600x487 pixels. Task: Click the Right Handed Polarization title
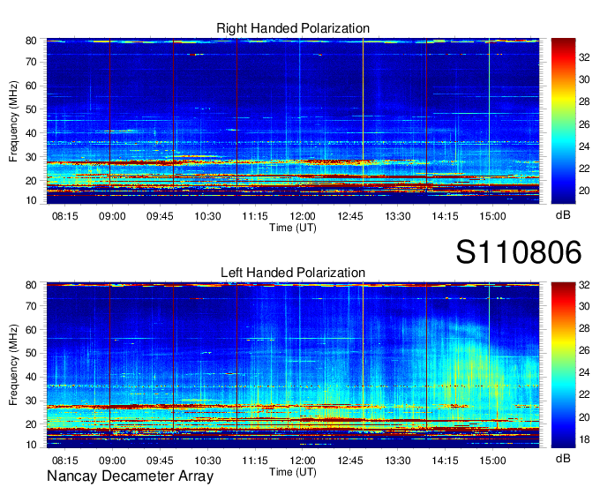click(293, 28)
